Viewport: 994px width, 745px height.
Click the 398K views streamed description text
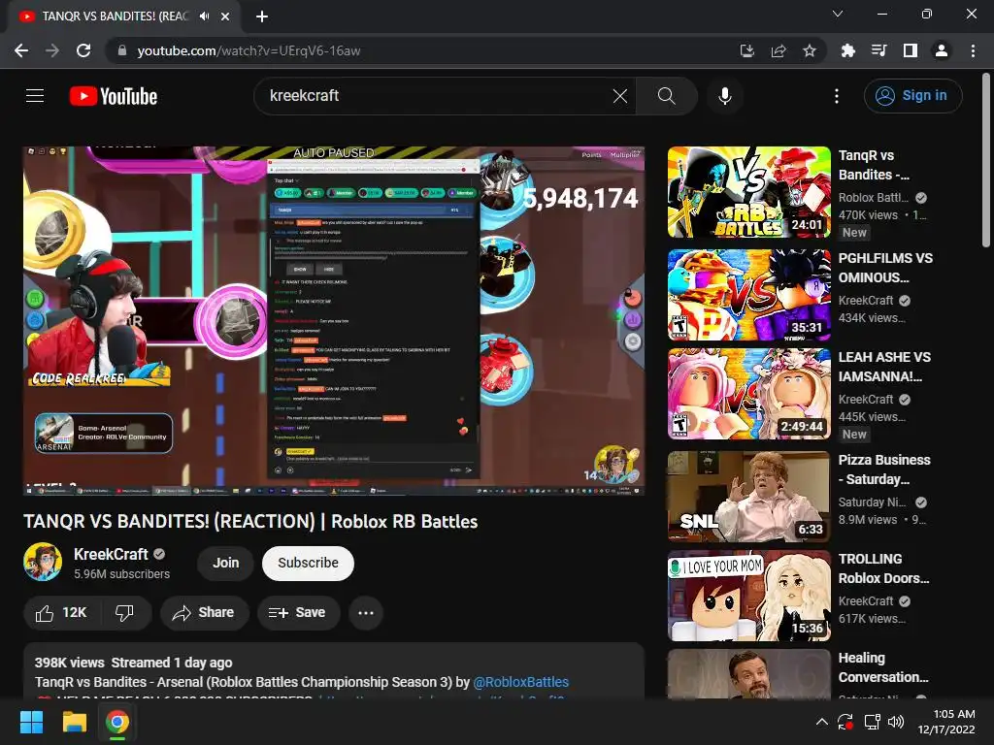[x=133, y=663]
